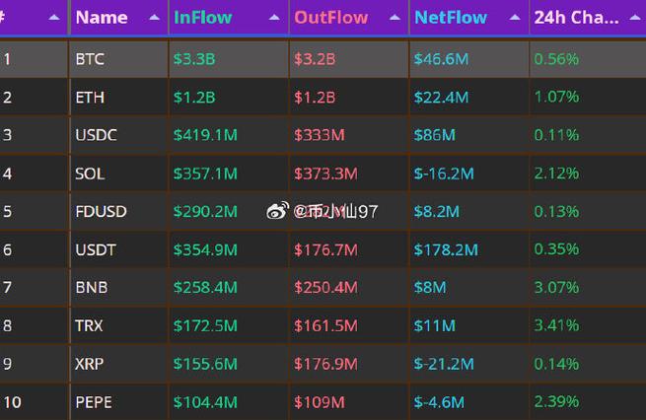This screenshot has height=420, width=646.
Task: Choose the USDC name in row 3
Action: pos(96,135)
